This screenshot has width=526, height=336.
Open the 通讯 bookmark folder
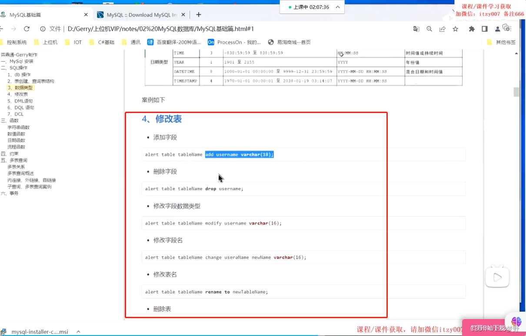131,42
